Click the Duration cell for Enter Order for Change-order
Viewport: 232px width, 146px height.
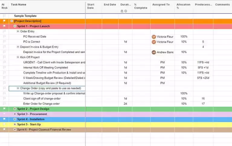click(x=125, y=104)
